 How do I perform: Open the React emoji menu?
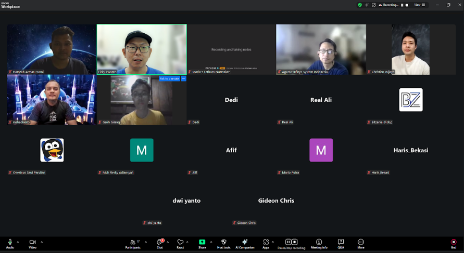(x=180, y=243)
